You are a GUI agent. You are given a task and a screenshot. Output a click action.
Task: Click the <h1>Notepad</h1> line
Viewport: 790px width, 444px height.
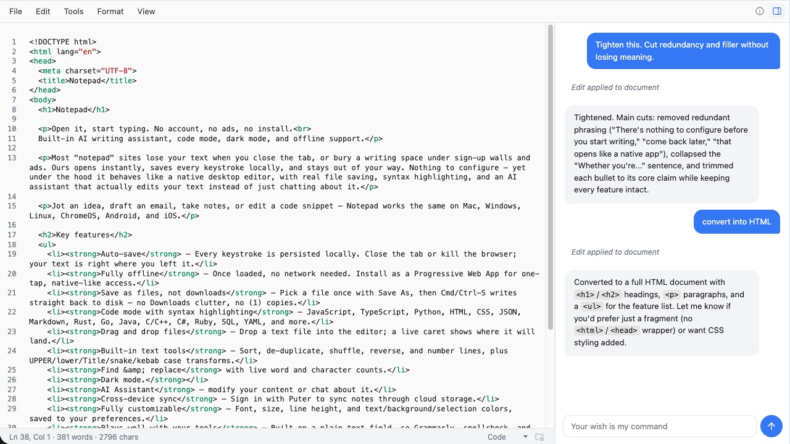pyautogui.click(x=74, y=110)
